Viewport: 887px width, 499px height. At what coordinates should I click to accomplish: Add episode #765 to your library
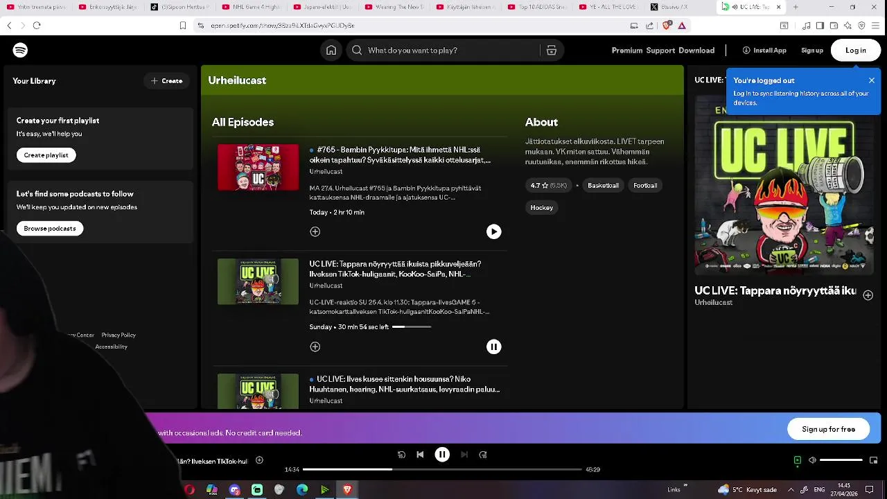point(315,231)
